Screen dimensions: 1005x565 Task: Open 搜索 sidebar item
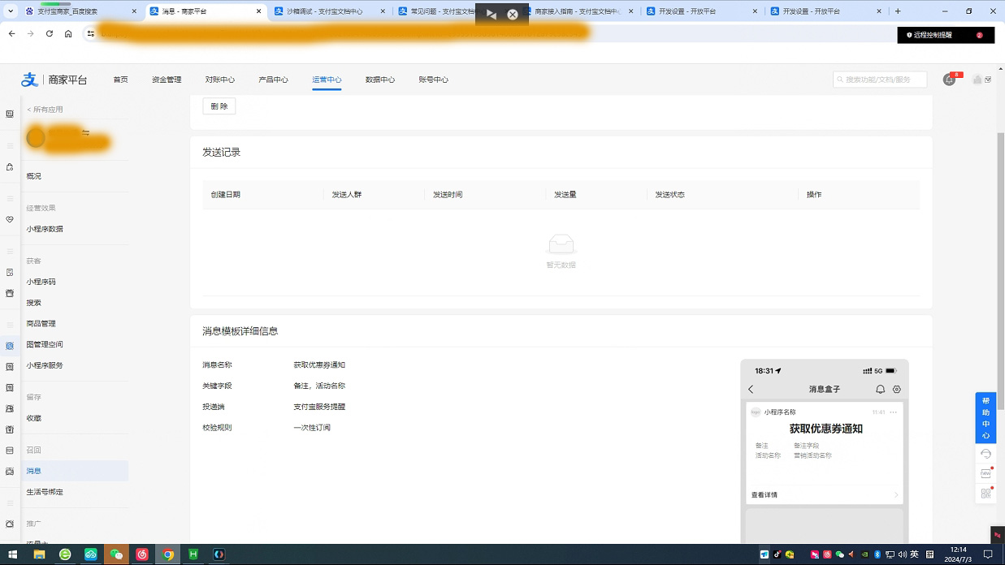click(33, 303)
